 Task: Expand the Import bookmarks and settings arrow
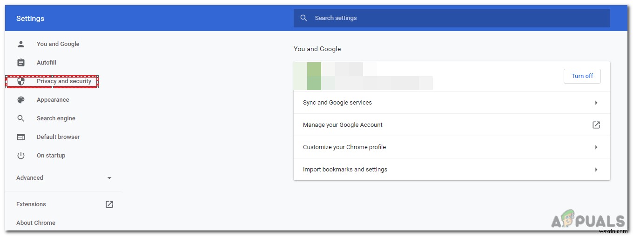pos(596,170)
